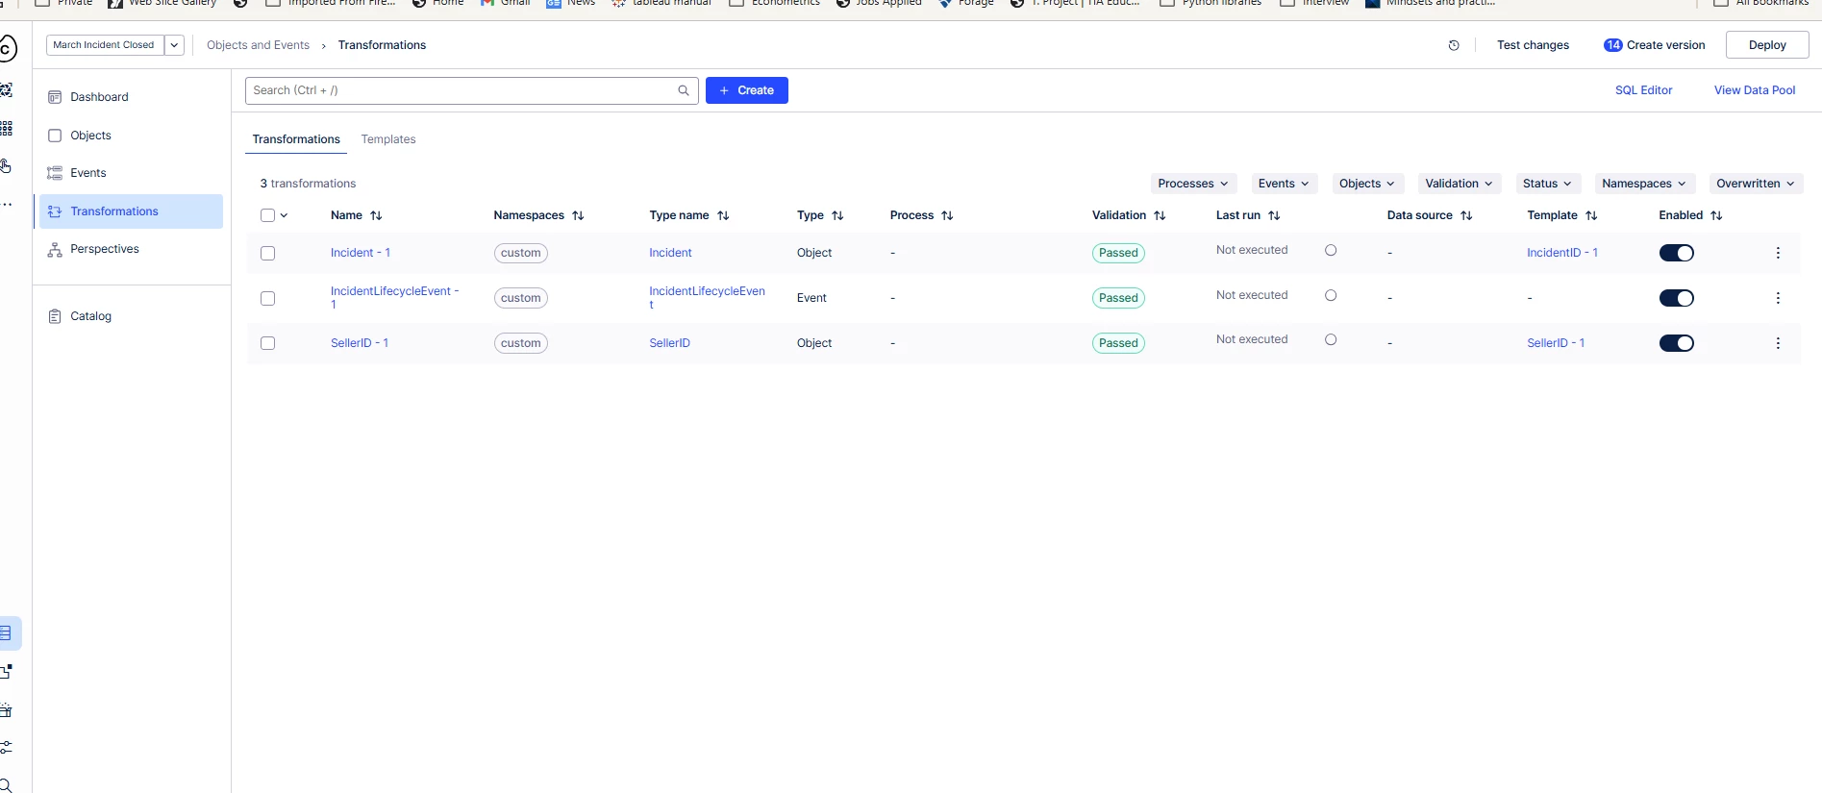Check the IncidentLifecycleEvent - 1 row checkbox
This screenshot has width=1822, height=793.
pos(267,298)
